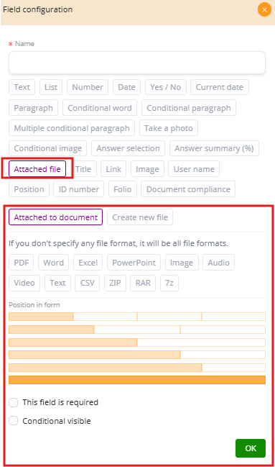Toggle the Audio file format

coord(218,263)
